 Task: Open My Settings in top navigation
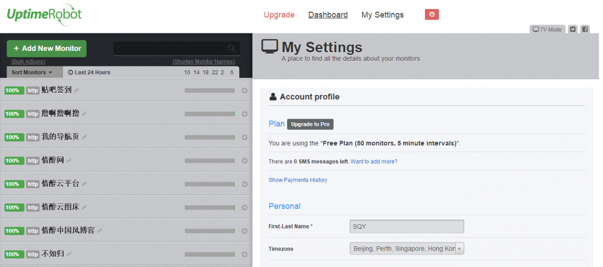[382, 15]
